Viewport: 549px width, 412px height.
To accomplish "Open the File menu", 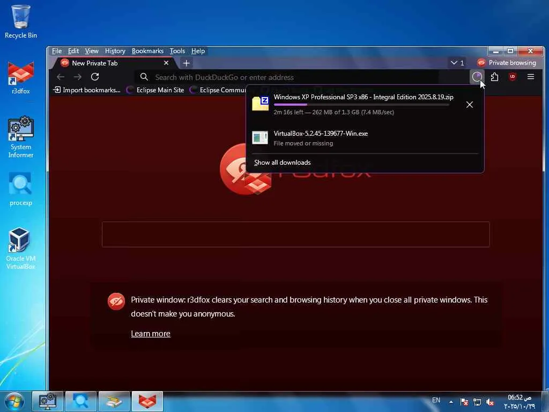I will point(57,51).
